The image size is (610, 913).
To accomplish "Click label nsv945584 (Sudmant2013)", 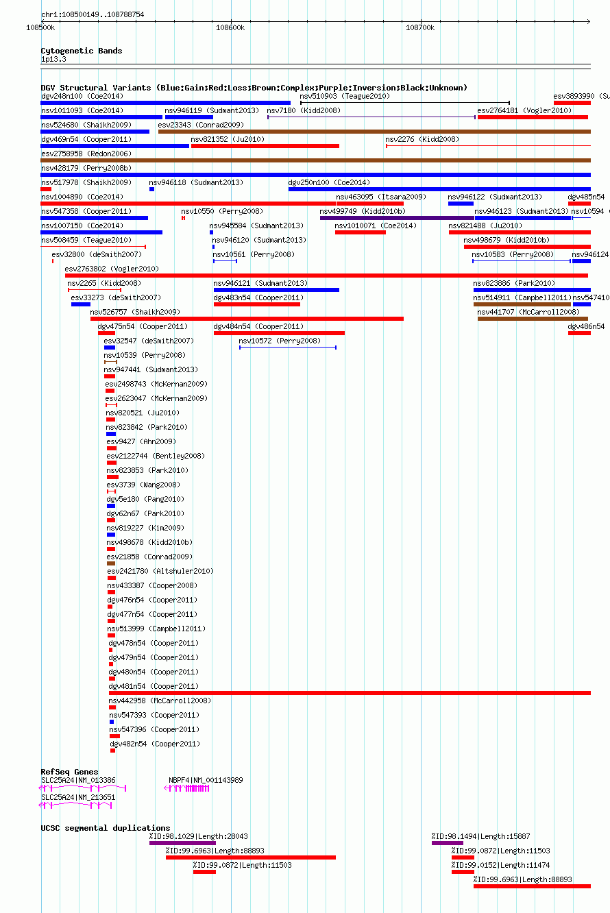I will [256, 226].
